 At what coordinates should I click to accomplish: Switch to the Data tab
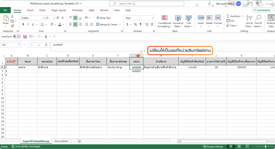coord(91,10)
